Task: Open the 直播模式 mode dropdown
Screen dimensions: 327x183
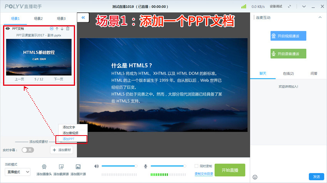Action: coord(17,172)
